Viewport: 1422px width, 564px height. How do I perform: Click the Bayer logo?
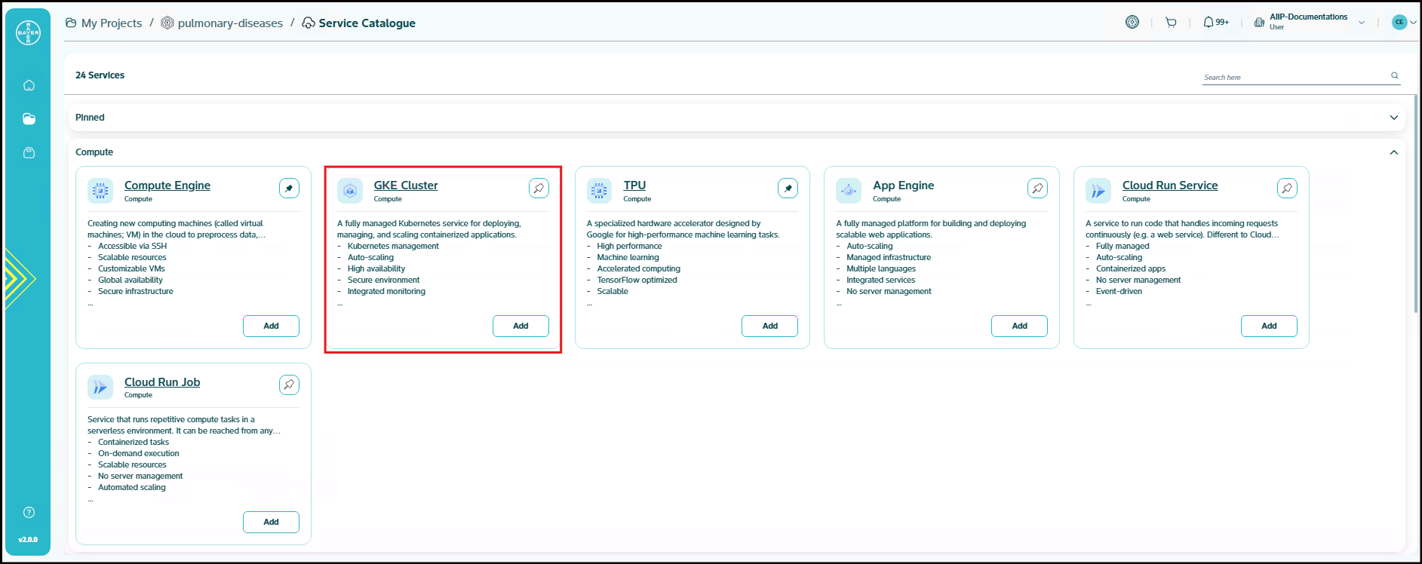29,32
